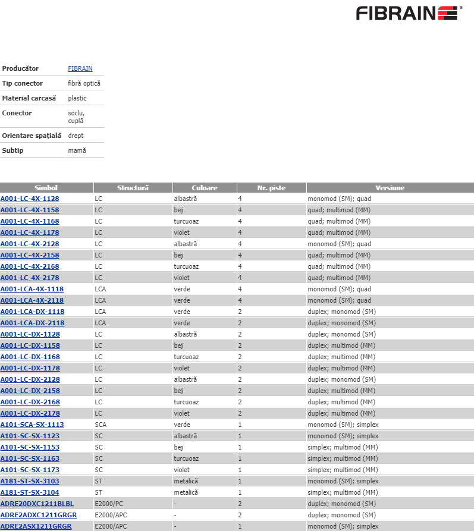Select the 'soclu, cuplă' connector value
The height and width of the screenshot is (531, 474).
click(76, 117)
